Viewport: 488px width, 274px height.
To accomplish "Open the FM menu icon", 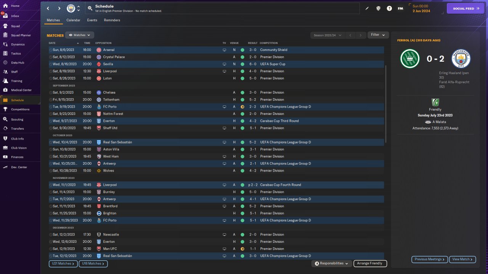I will [x=400, y=8].
